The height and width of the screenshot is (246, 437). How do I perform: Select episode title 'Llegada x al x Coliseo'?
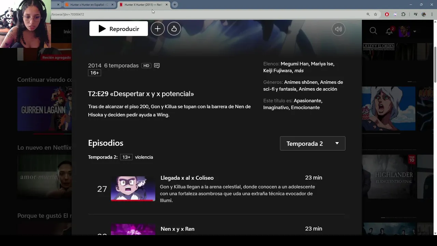pyautogui.click(x=187, y=178)
